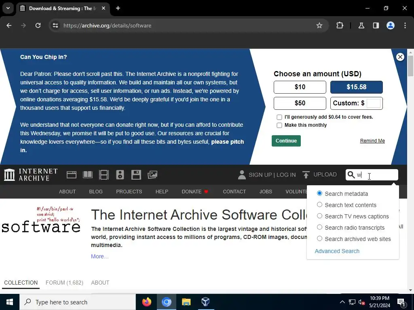414x310 pixels.
Task: Click the page vertical scrollbar thumb
Action: click(x=410, y=66)
